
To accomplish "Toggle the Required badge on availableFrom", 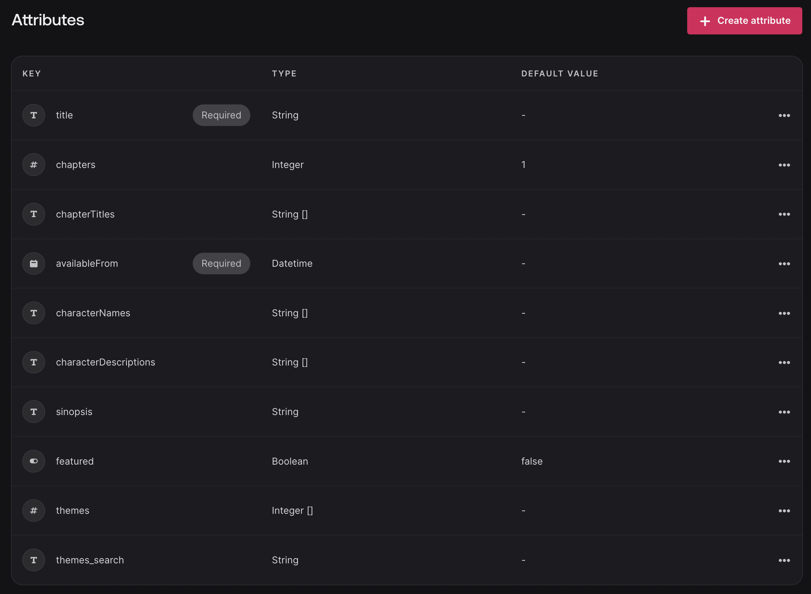I will click(221, 263).
